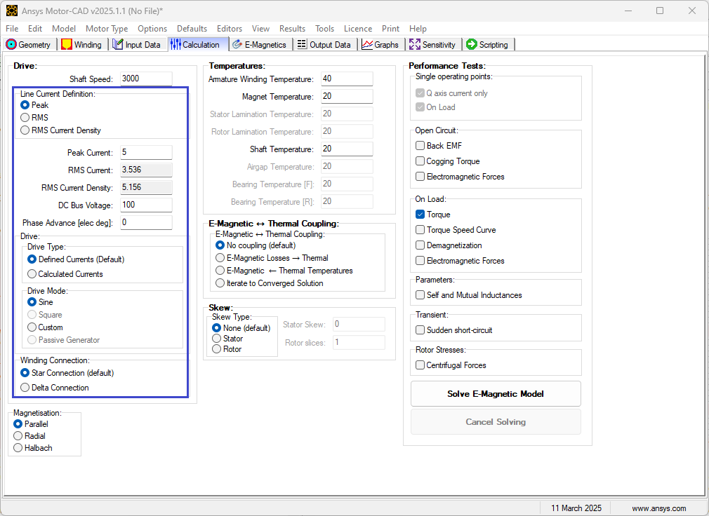
Task: Open the File menu
Action: [x=12, y=29]
